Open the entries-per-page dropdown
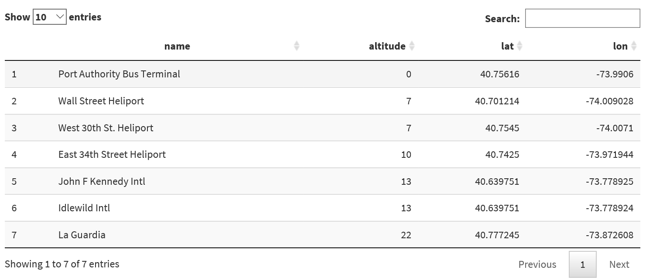Image resolution: width=646 pixels, height=280 pixels. 50,17
